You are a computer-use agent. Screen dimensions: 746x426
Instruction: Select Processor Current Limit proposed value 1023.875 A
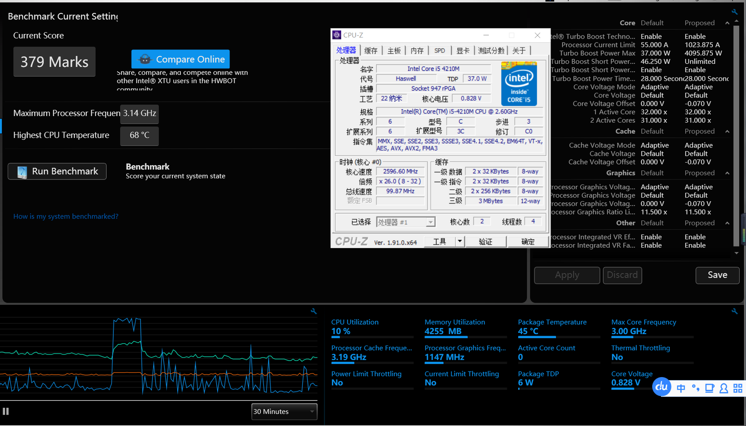tap(702, 45)
